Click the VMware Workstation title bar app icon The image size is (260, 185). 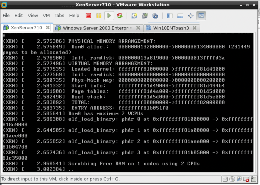[x=4, y=5]
